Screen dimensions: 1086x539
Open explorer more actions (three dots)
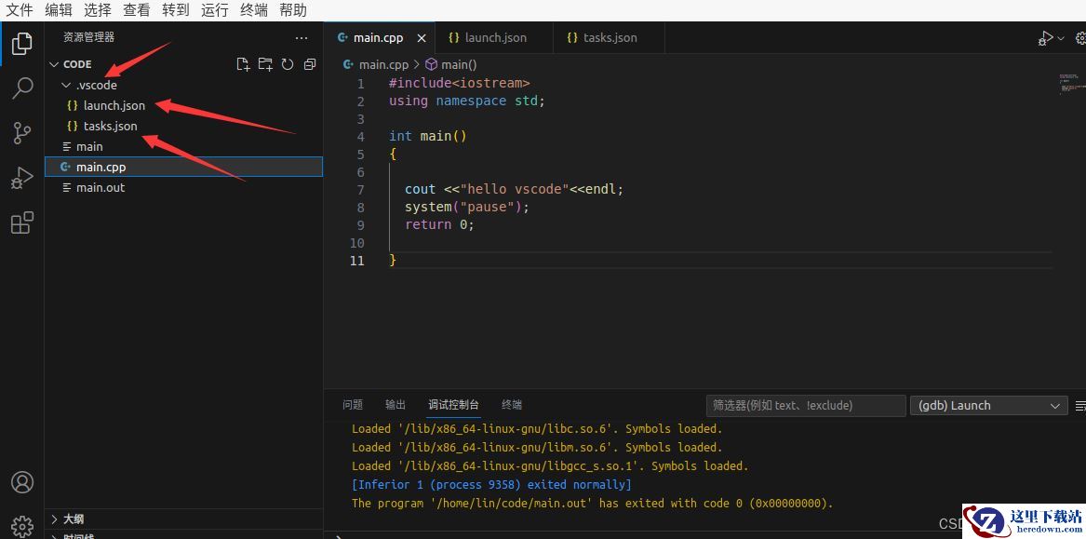click(302, 38)
